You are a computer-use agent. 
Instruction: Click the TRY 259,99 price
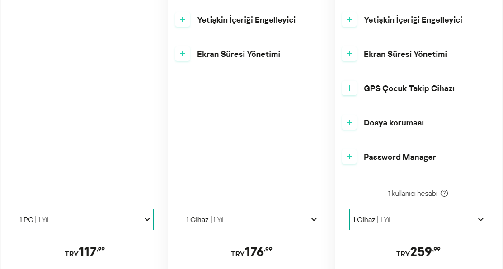418,252
